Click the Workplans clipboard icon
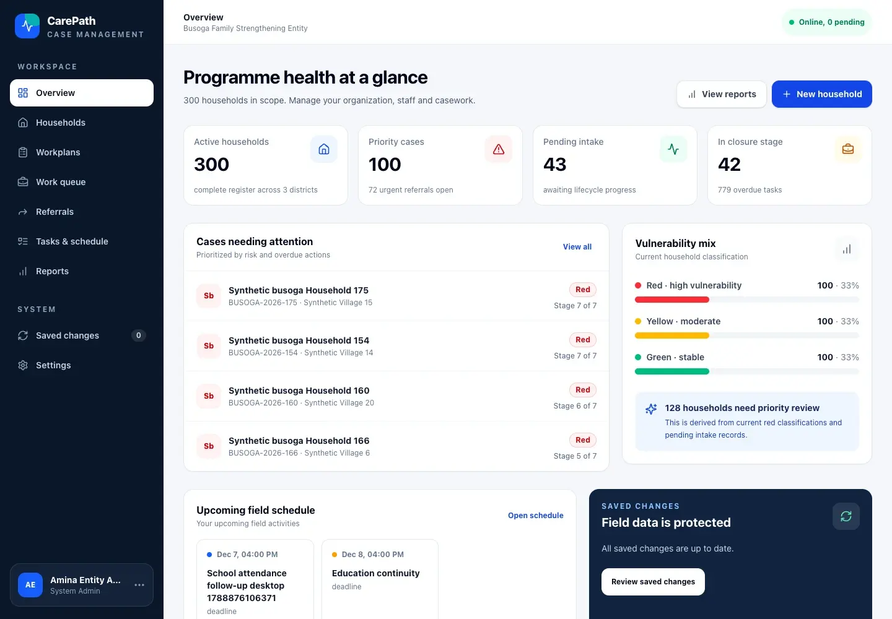This screenshot has width=892, height=619. [23, 152]
